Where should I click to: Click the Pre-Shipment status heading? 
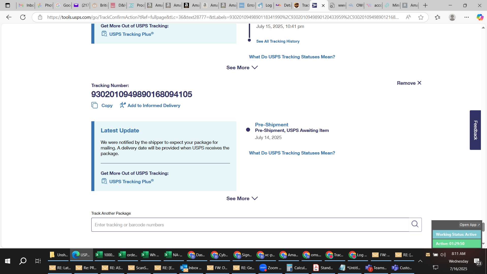click(271, 125)
